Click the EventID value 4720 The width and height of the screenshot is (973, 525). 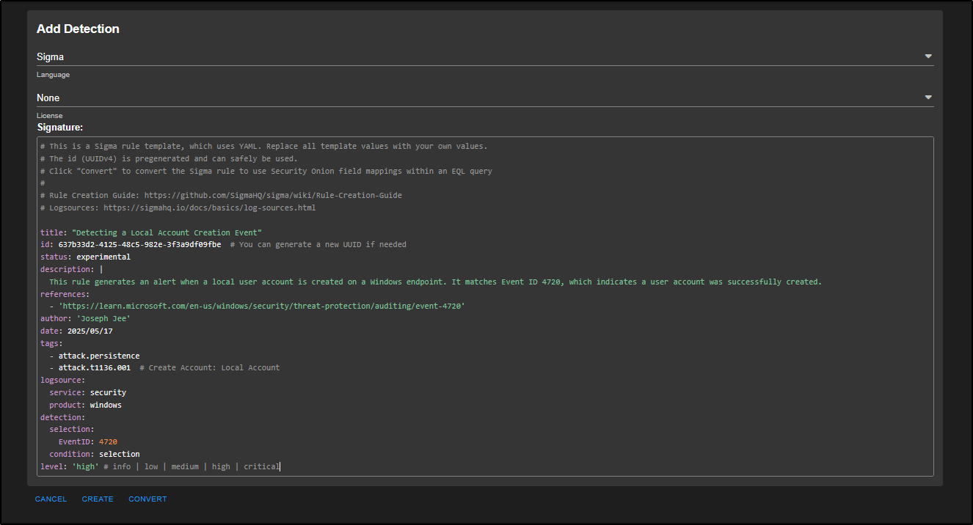(108, 442)
